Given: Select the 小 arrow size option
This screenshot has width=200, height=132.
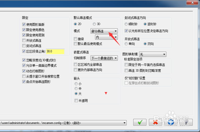Looking at the screenshot, I should click(x=76, y=84).
